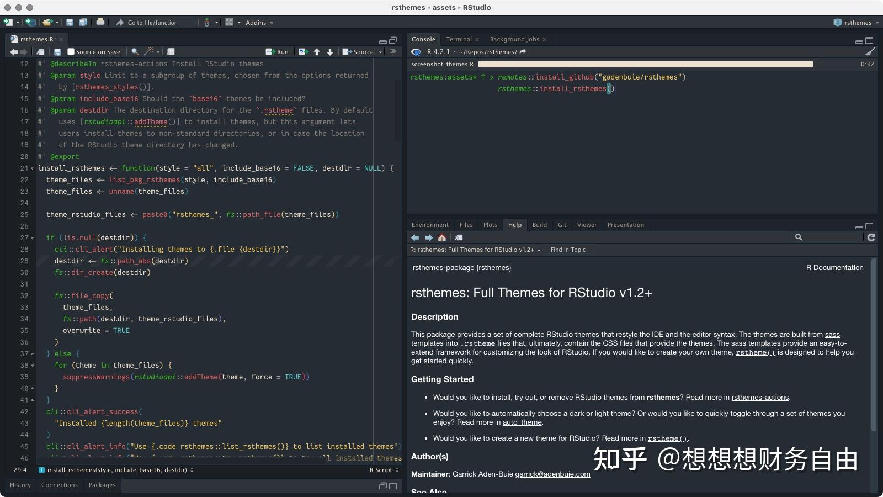
Task: Click the Find/Replace magnifier icon
Action: click(x=135, y=52)
